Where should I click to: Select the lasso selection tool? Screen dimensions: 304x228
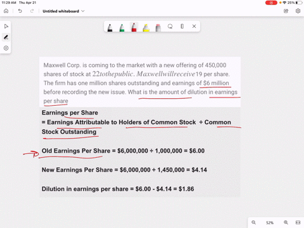pyautogui.click(x=170, y=27)
